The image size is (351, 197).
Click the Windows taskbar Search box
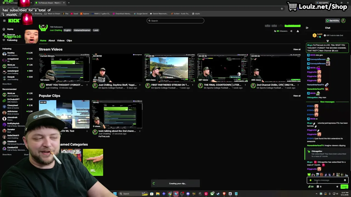(133, 194)
